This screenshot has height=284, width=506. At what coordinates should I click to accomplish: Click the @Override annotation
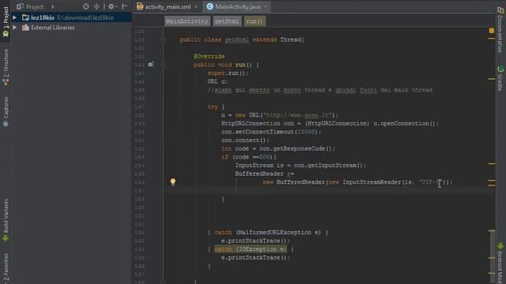(209, 56)
